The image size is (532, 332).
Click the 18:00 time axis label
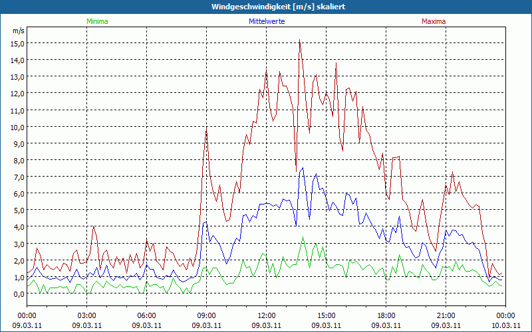coord(386,316)
